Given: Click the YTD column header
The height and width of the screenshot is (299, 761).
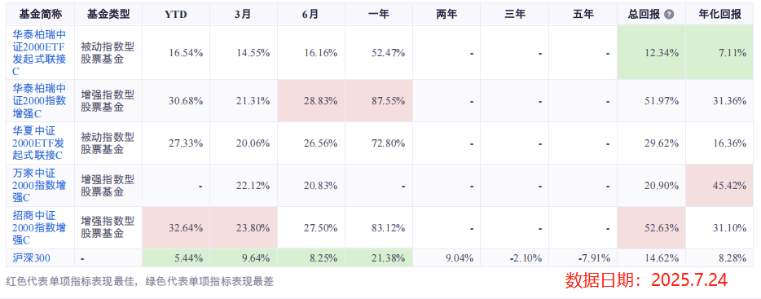Looking at the screenshot, I should [176, 14].
